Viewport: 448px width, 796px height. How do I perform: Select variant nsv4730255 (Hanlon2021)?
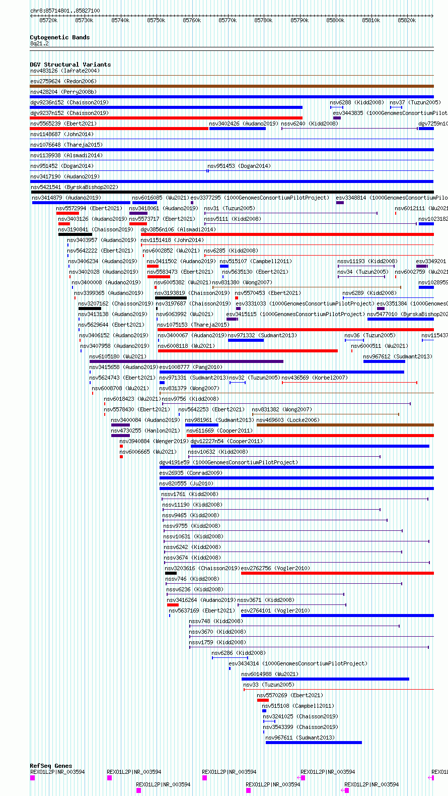145,431
